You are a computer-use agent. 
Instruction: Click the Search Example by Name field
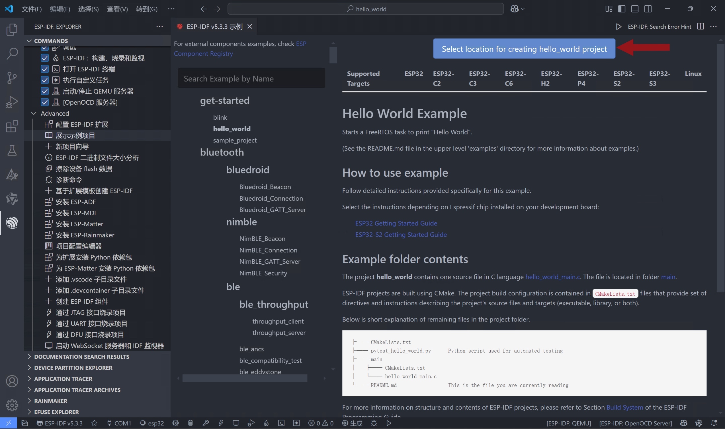tap(251, 78)
